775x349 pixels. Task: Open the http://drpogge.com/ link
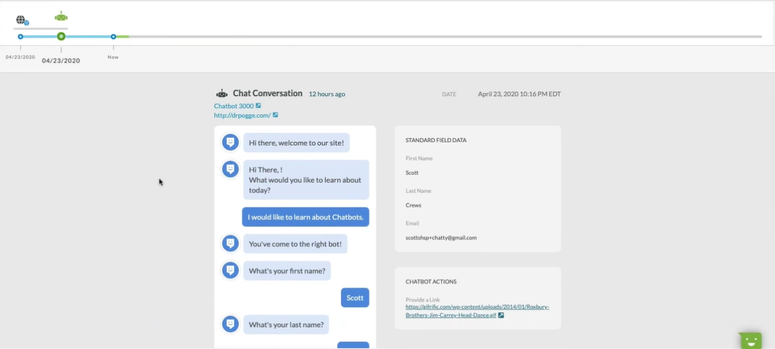[242, 115]
